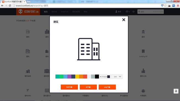
Task: Pick the near-white color swatch
Action: (89, 77)
